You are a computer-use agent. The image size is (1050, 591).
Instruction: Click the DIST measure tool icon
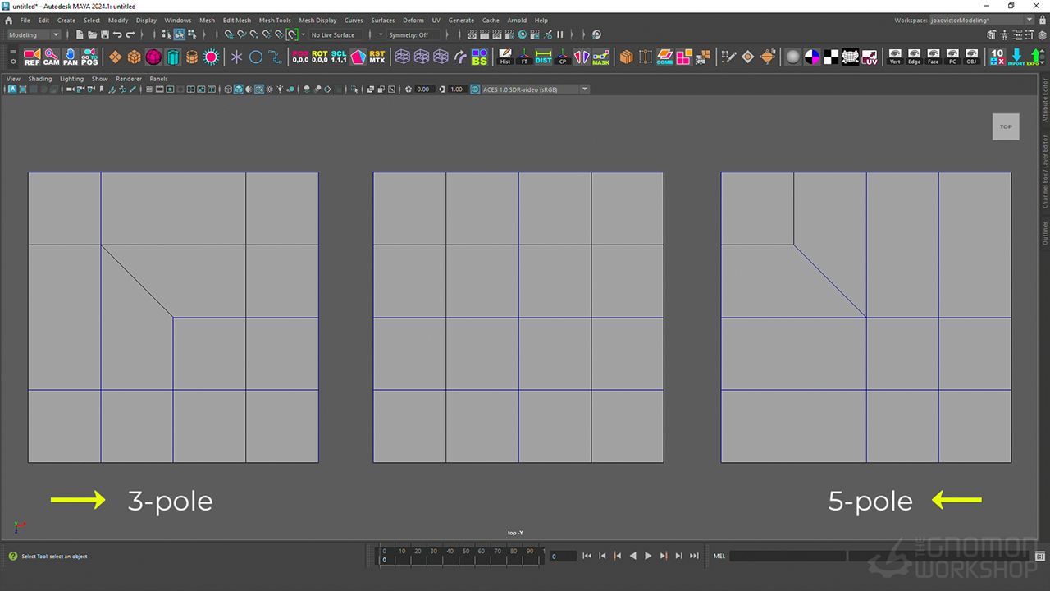pos(543,57)
